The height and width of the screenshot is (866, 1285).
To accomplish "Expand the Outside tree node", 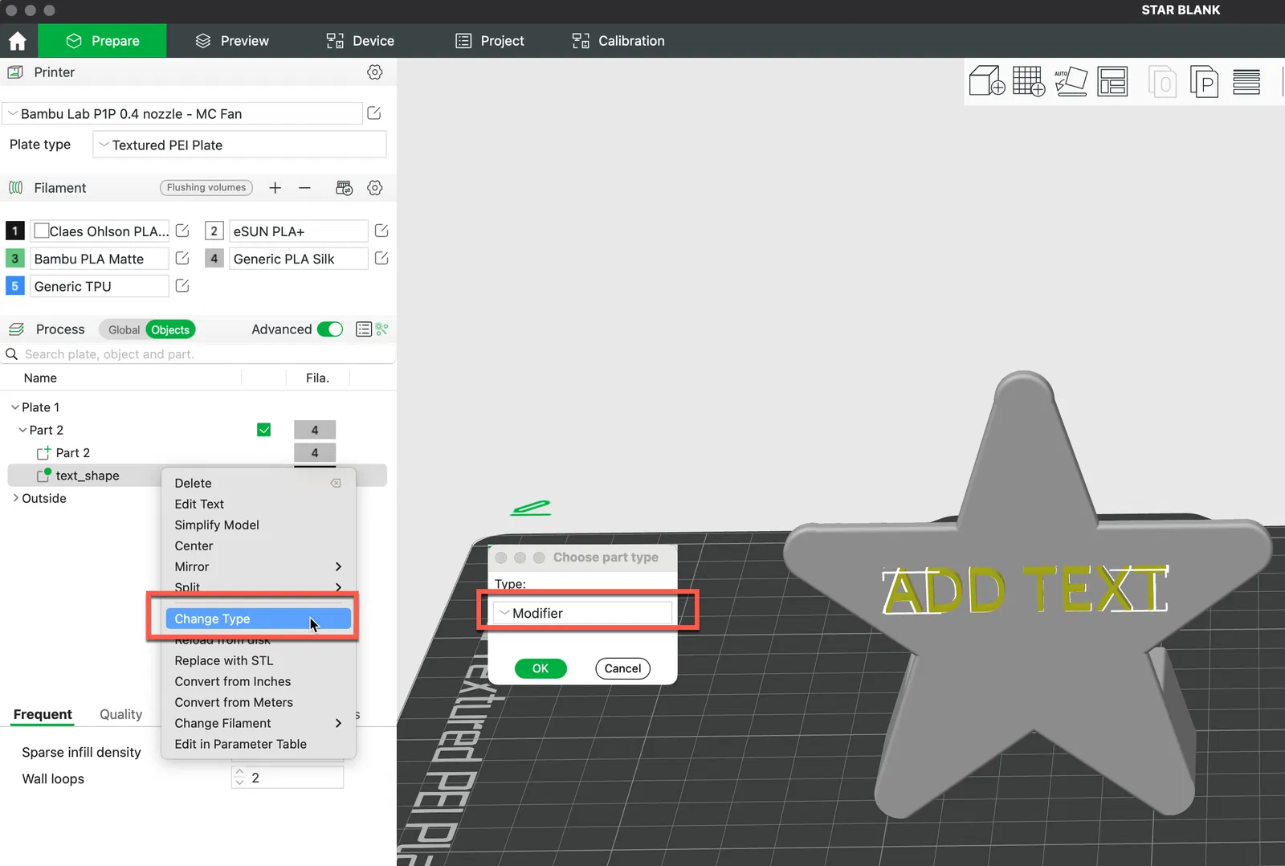I will coord(15,498).
